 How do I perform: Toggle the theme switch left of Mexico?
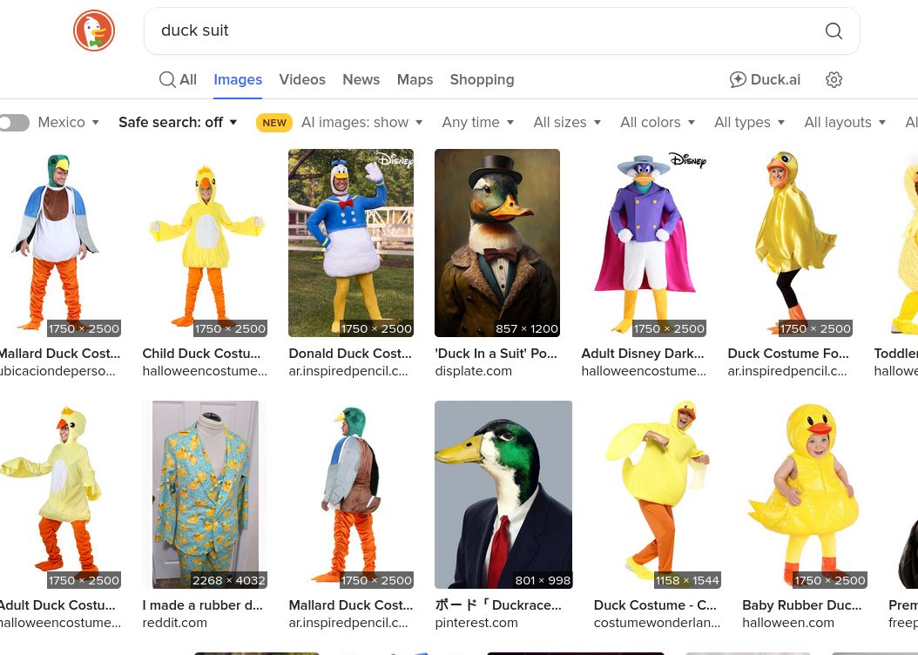[14, 123]
